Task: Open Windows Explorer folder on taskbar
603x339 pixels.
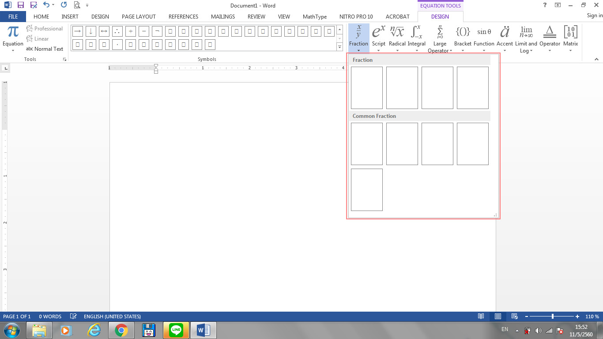Action: [39, 330]
